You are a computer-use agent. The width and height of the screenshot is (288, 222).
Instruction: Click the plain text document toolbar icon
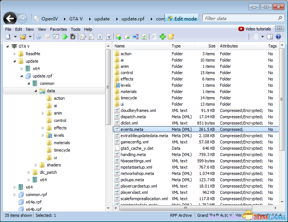coord(100,37)
